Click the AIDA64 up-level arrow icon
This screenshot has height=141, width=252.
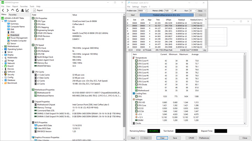[x=13, y=10]
